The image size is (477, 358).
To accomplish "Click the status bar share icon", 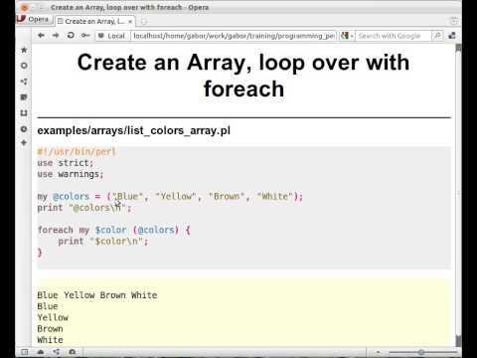I will tap(57, 352).
